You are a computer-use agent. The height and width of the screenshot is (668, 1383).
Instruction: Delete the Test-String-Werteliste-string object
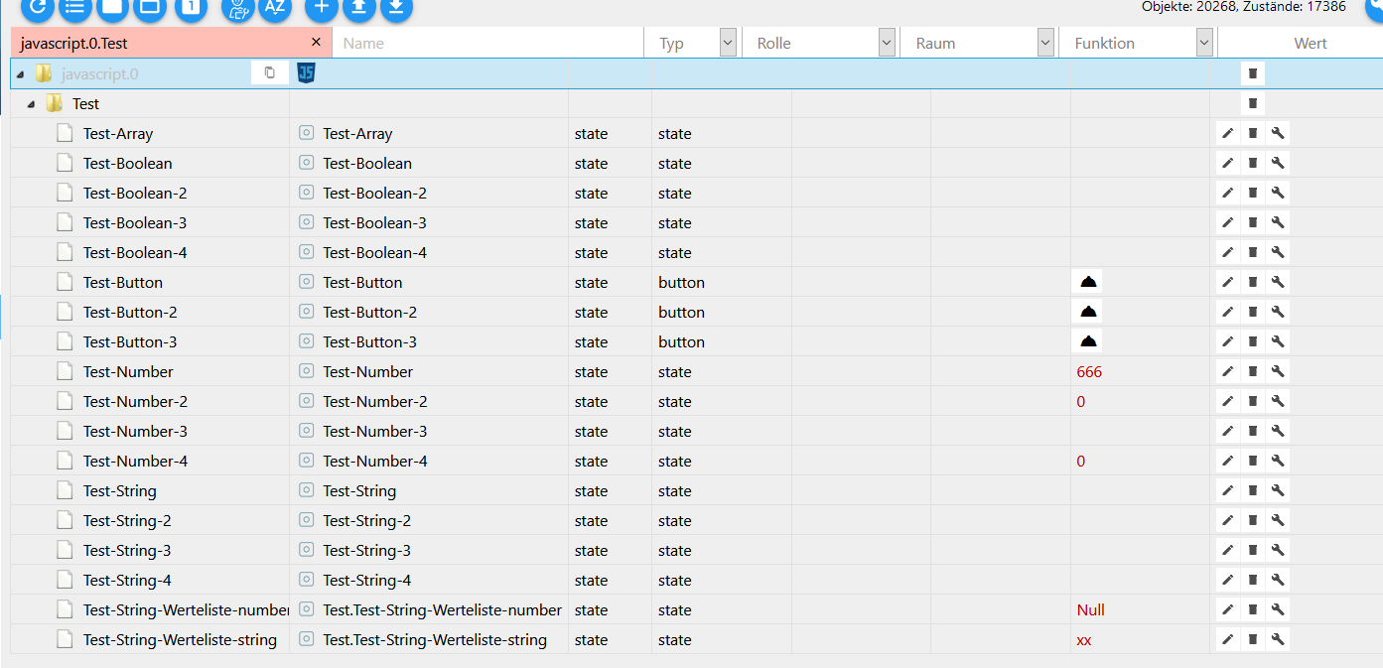pos(1252,639)
